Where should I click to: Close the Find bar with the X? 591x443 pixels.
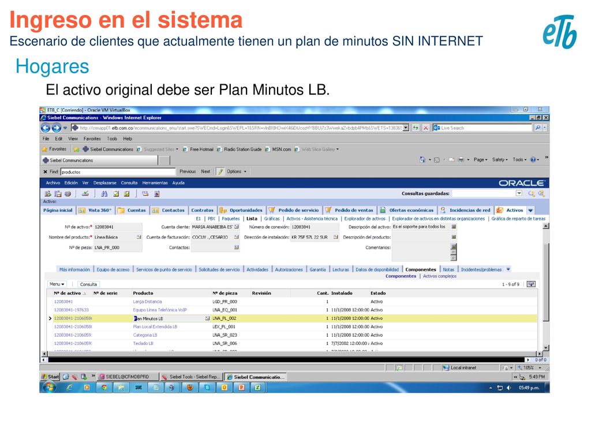pos(45,172)
